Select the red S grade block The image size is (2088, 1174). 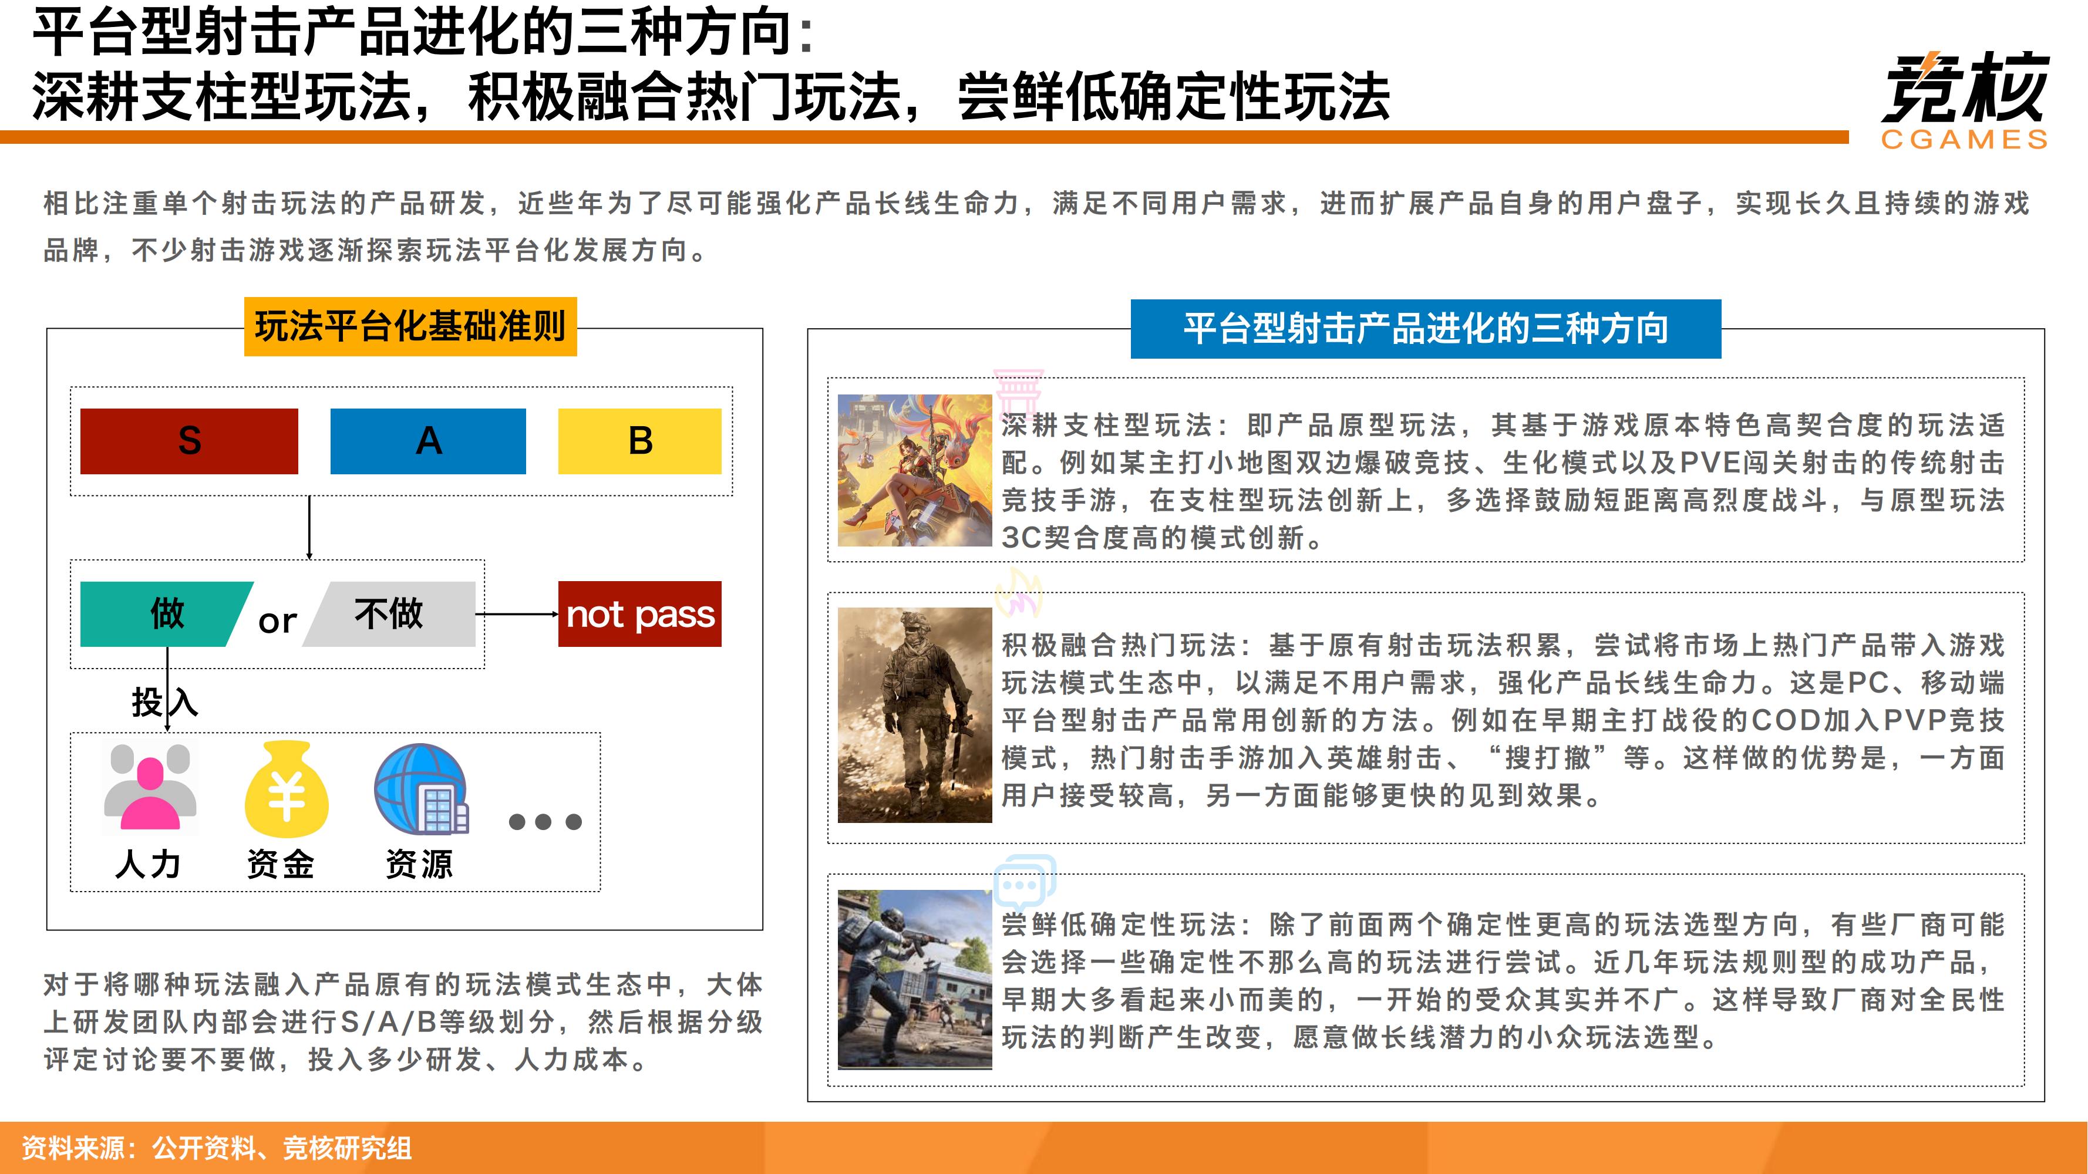[x=189, y=441]
